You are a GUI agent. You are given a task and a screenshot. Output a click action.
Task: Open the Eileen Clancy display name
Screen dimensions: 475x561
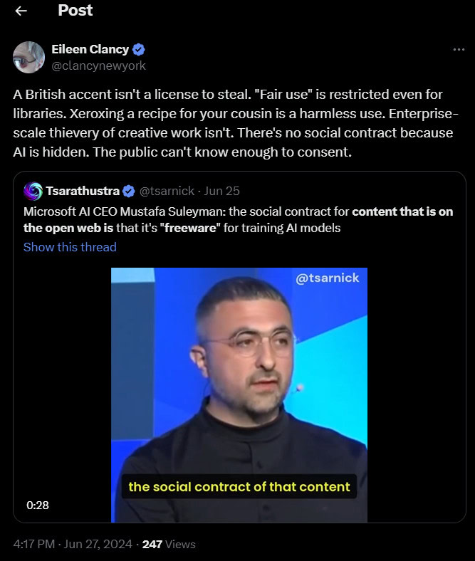(90, 49)
